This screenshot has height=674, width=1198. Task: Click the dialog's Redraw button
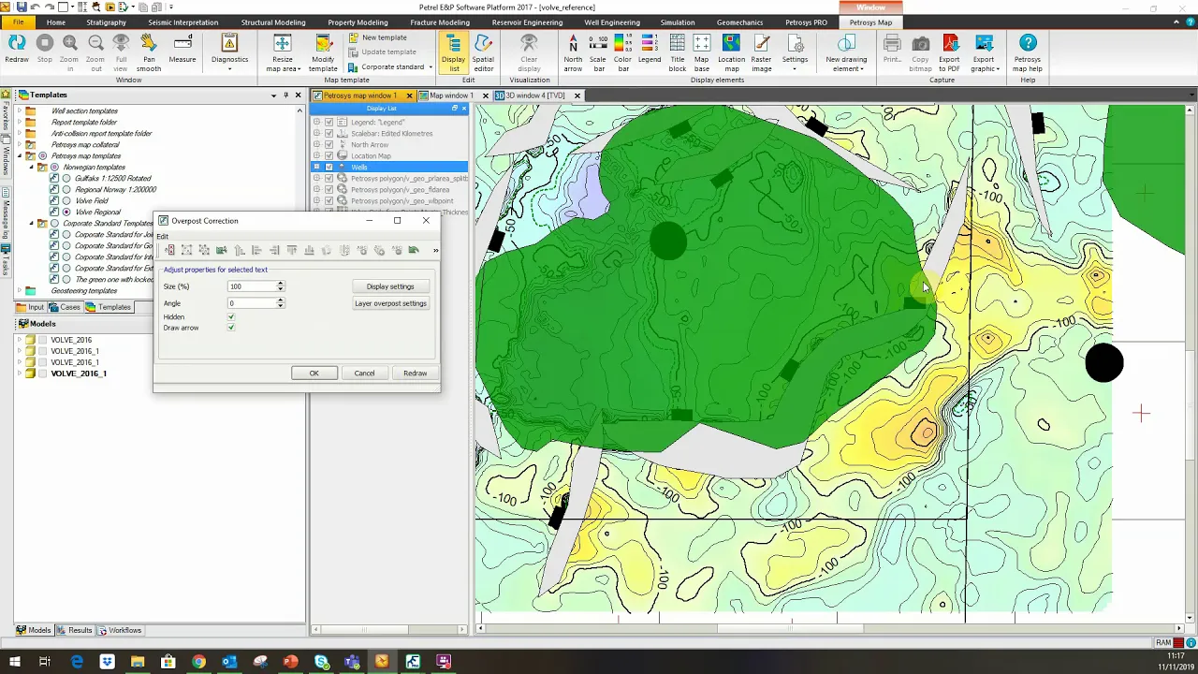coord(415,374)
